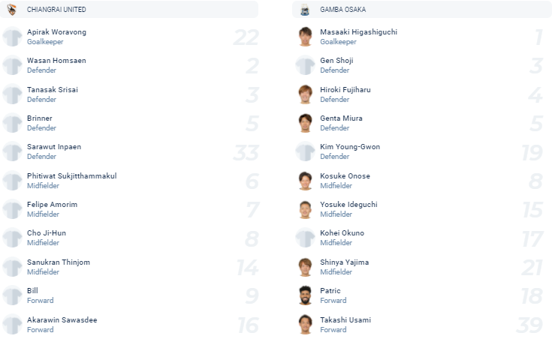Click Bill's jersey placeholder icon

click(12, 295)
